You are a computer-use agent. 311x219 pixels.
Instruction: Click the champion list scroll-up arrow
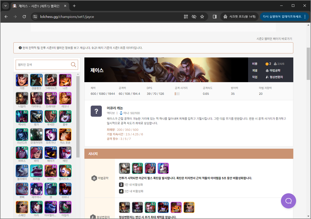coord(78,74)
